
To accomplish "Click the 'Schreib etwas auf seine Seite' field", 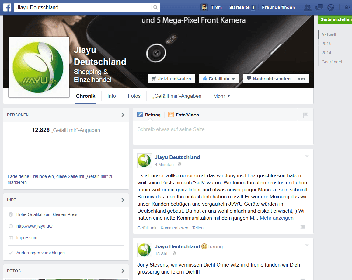I will (x=223, y=133).
